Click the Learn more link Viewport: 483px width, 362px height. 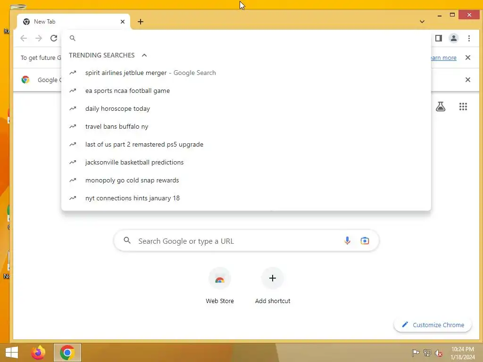pos(443,58)
